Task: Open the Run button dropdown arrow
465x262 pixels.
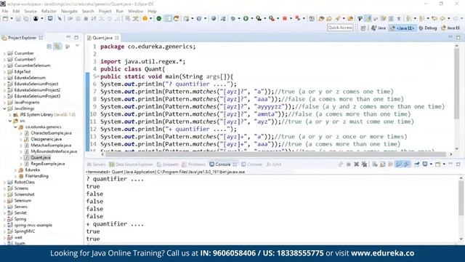Action: point(252,18)
